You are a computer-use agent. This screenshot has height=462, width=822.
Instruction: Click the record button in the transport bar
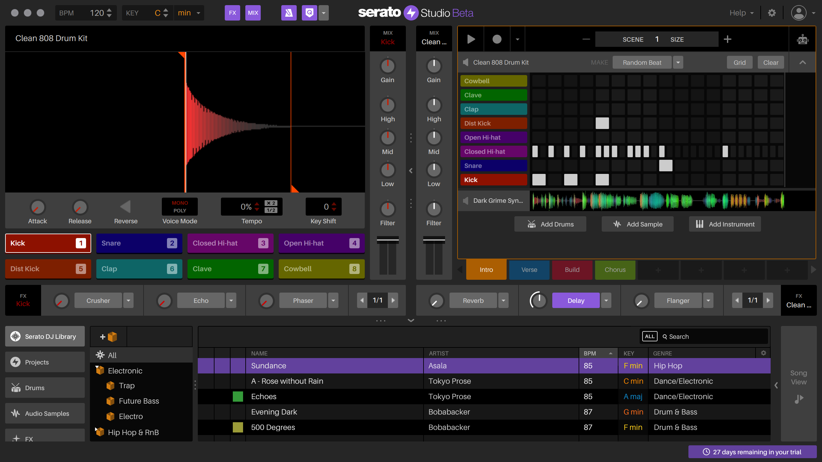[x=496, y=39]
